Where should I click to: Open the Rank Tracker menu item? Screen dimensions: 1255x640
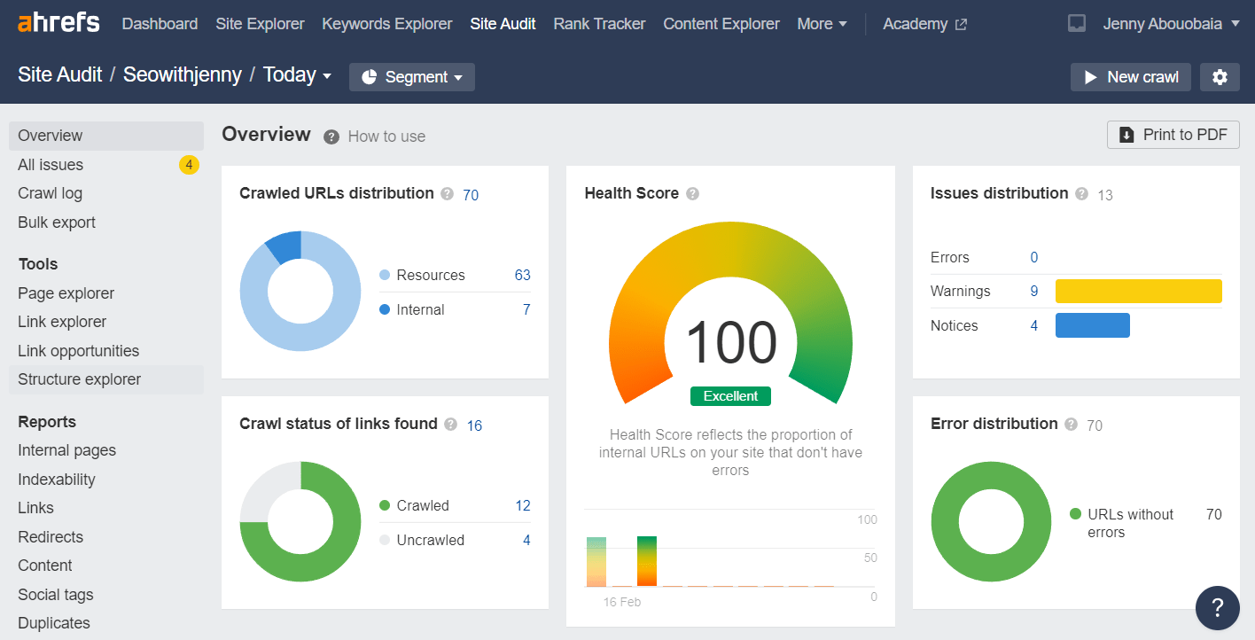pyautogui.click(x=599, y=24)
